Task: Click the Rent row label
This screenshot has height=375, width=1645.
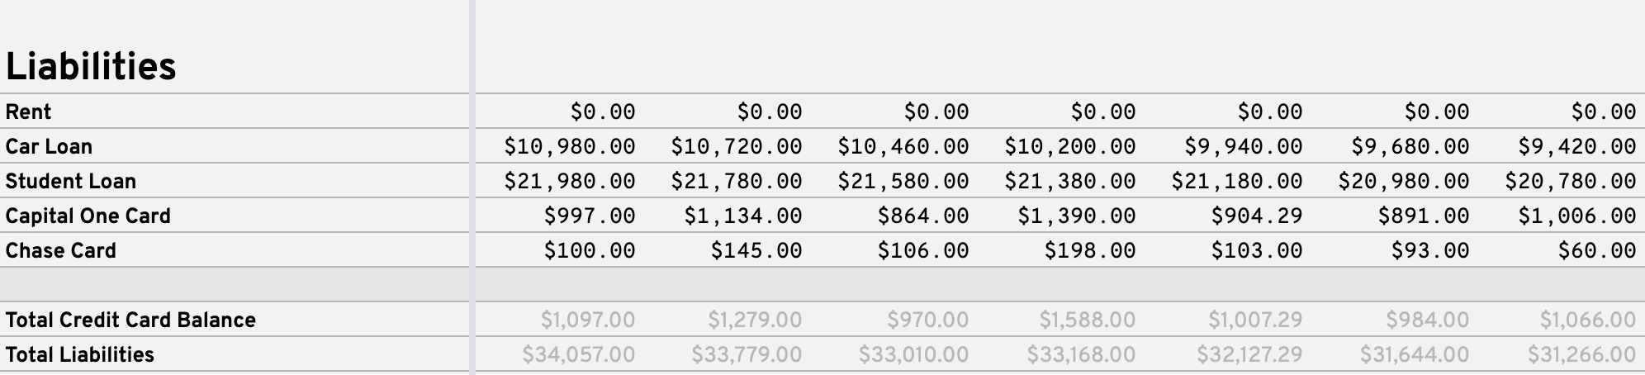Action: click(29, 112)
